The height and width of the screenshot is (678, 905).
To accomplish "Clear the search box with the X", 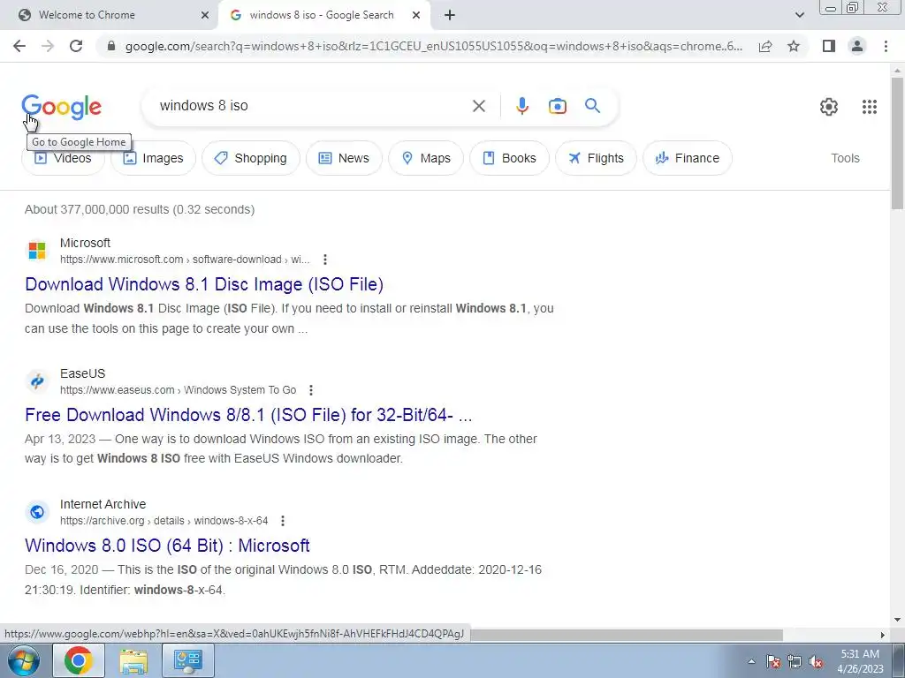I will [478, 106].
